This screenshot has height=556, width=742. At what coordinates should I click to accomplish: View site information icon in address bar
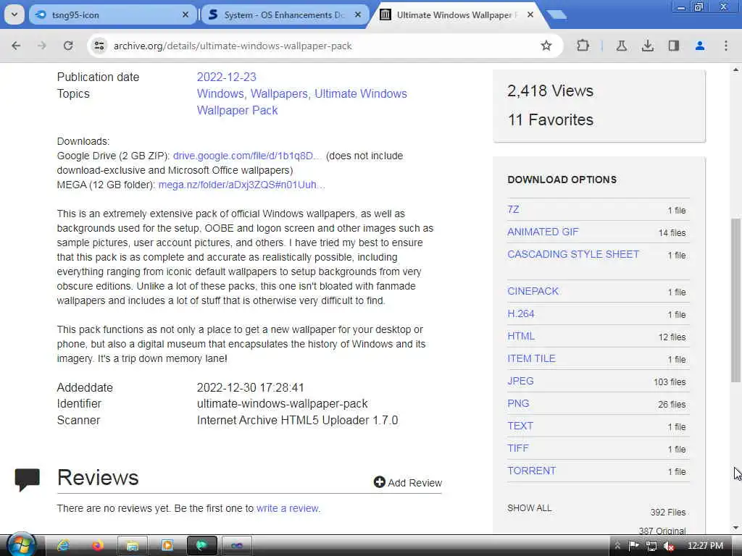99,46
